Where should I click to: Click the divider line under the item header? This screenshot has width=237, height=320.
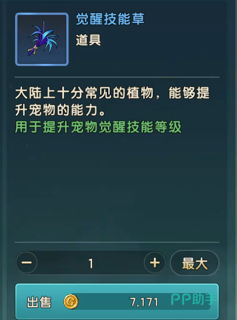[x=117, y=77]
